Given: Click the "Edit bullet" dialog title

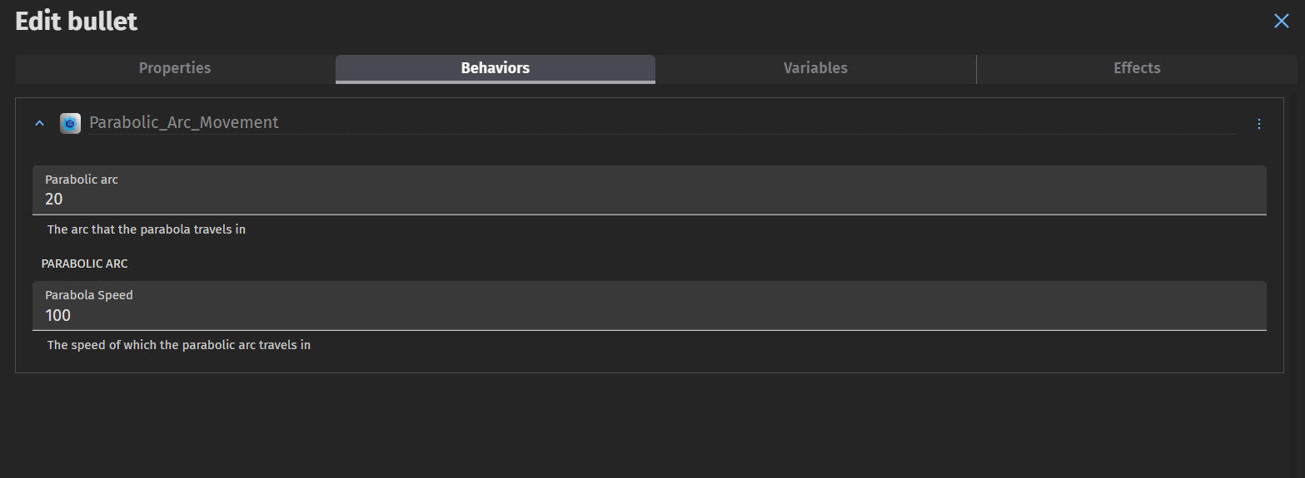Looking at the screenshot, I should click(x=77, y=22).
